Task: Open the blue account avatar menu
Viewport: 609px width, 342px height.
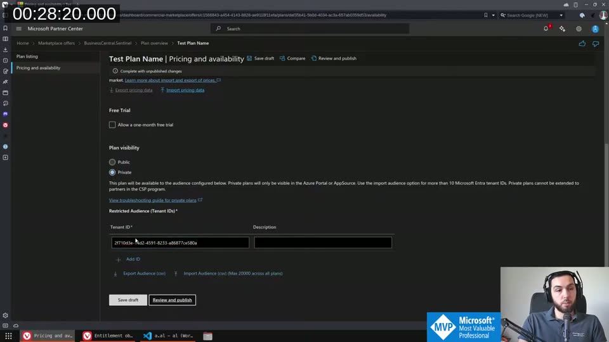Action: tap(595, 28)
